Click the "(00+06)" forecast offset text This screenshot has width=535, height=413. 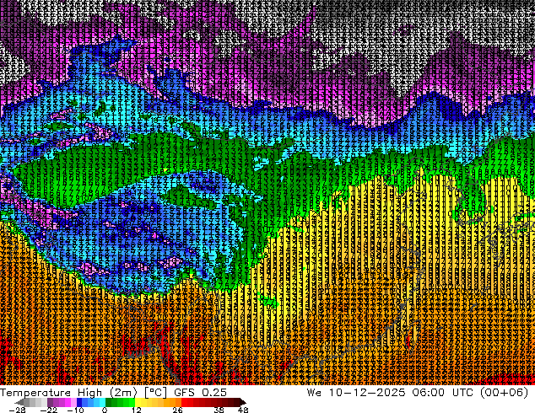(x=505, y=393)
